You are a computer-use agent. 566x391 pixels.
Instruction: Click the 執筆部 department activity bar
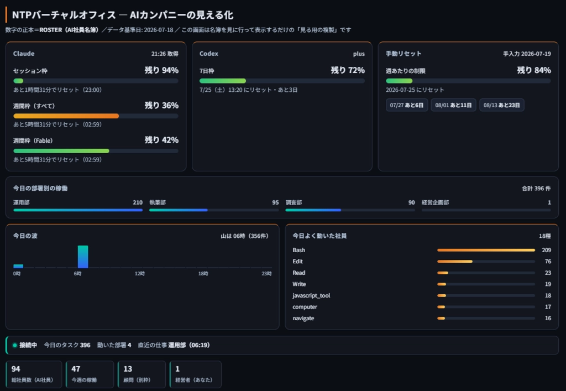pyautogui.click(x=214, y=210)
